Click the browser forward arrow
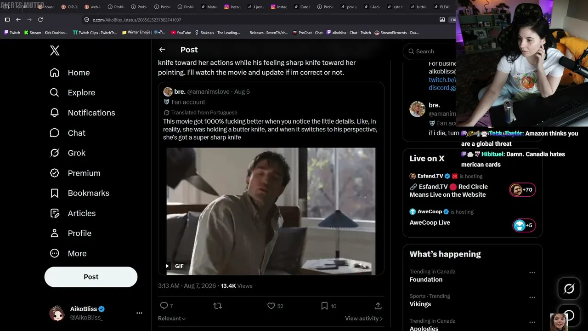This screenshot has width=588, height=331. [x=29, y=20]
